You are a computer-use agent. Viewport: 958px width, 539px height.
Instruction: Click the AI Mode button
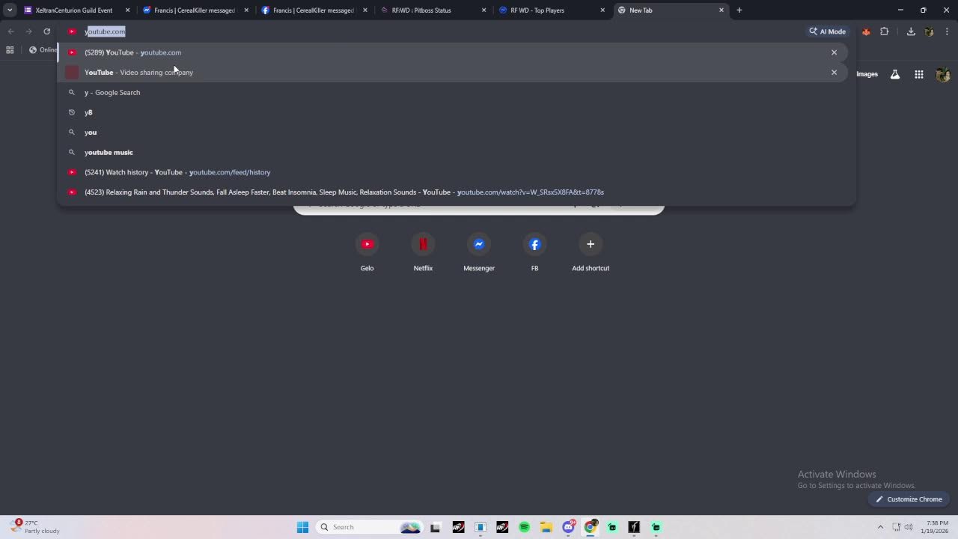point(827,31)
